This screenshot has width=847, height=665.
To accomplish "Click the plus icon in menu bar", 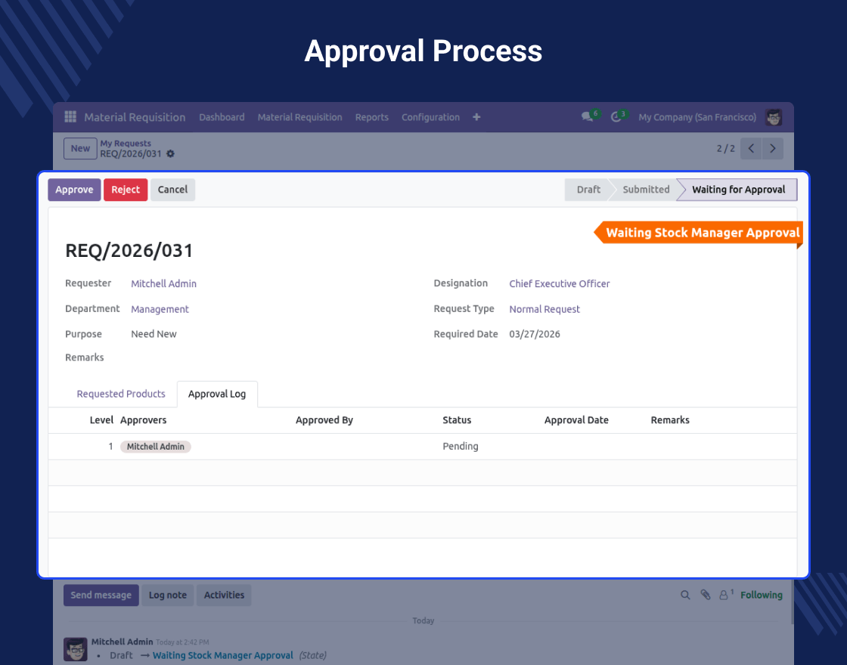I will (x=476, y=117).
